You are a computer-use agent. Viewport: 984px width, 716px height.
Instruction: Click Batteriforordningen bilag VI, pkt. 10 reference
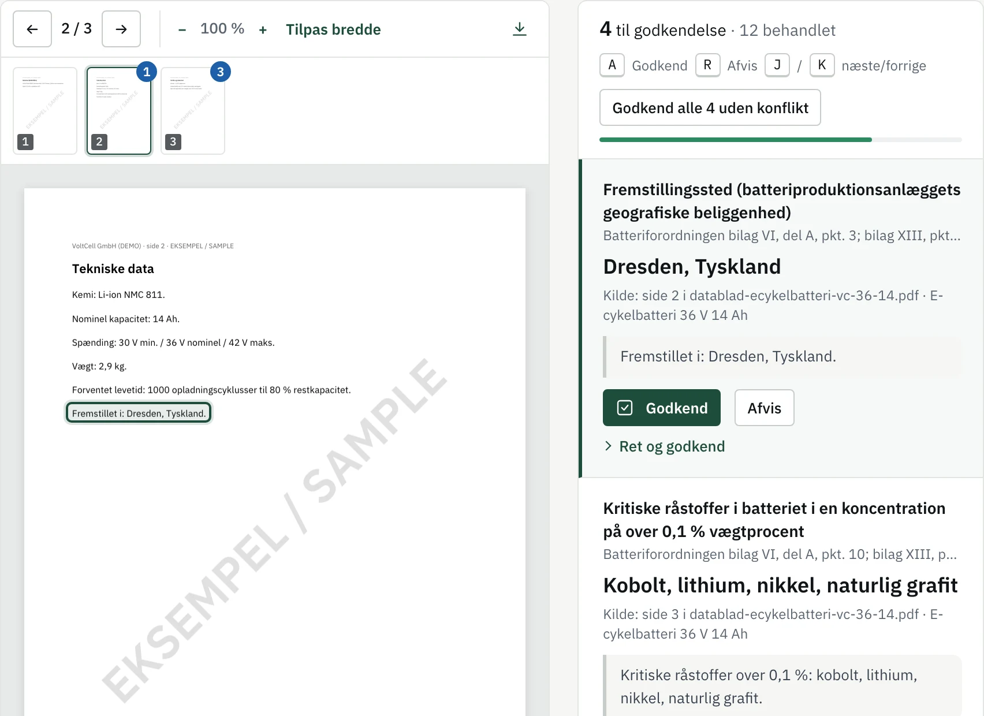tap(780, 554)
